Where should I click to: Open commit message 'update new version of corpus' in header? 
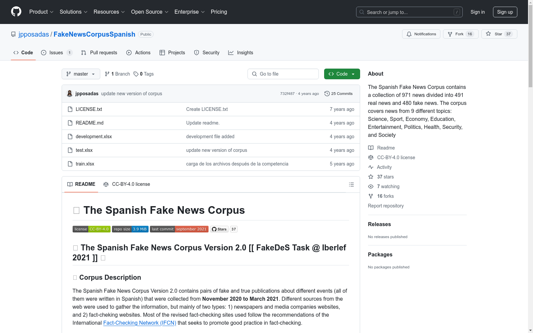point(132,94)
